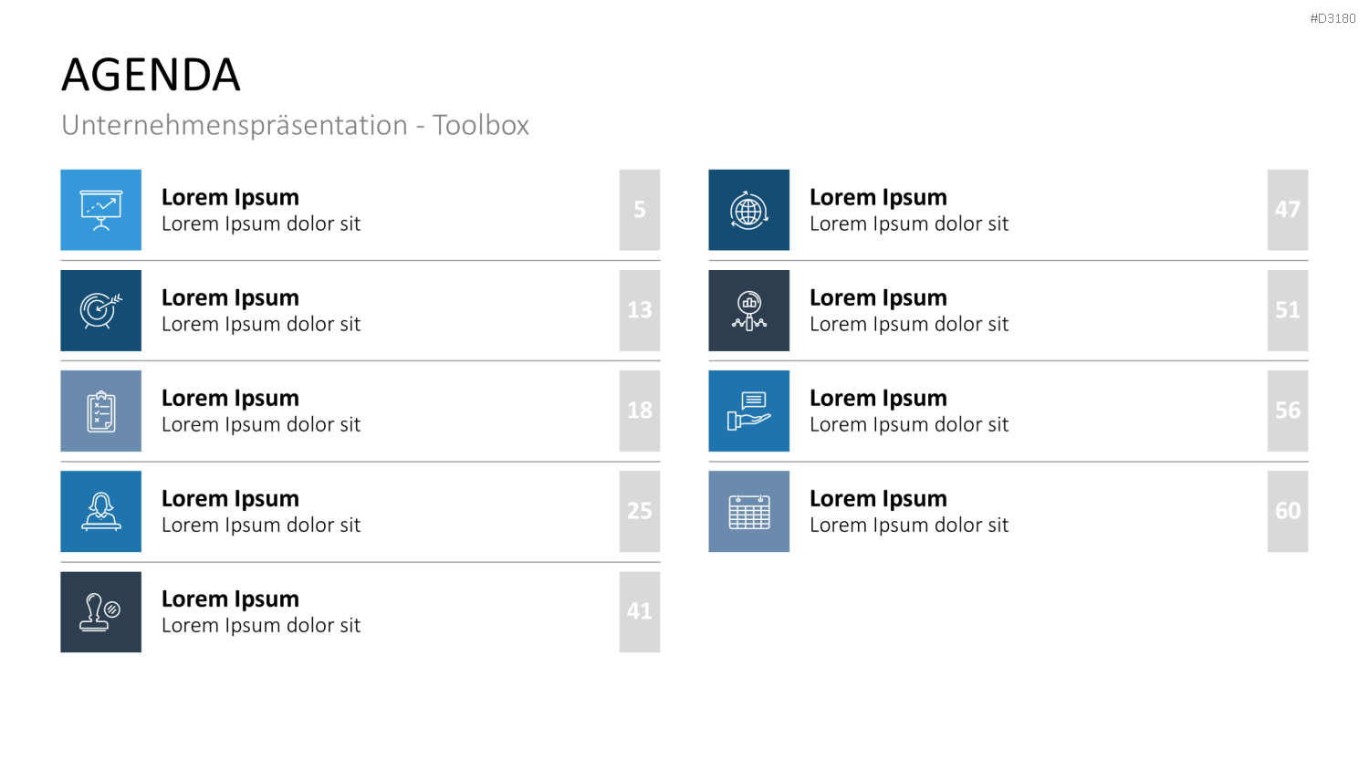The image size is (1369, 770).
Task: Click Lorem Ipsum heading beside page 18
Action: pyautogui.click(x=230, y=398)
